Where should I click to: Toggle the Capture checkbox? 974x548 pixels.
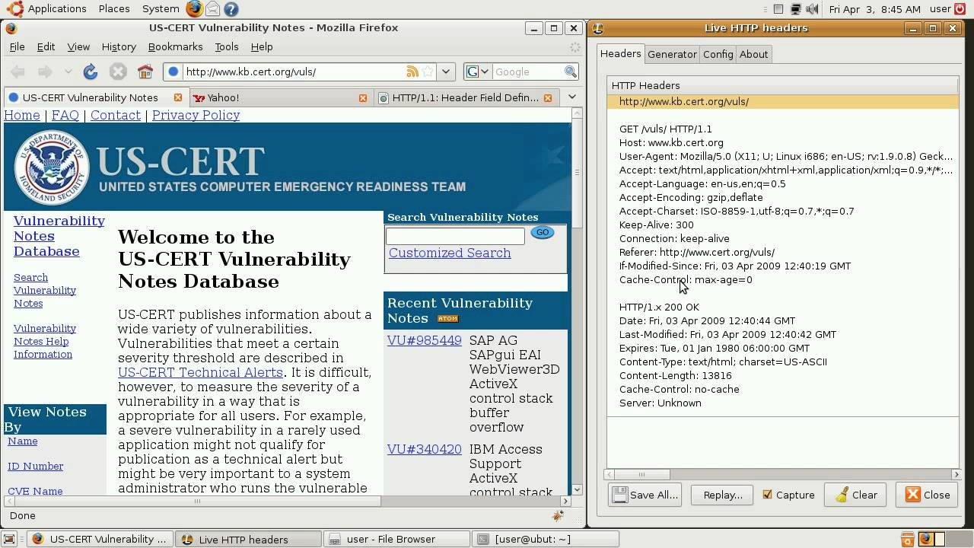(767, 495)
